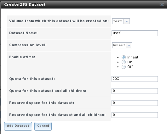Select the Off atime radio button
167x134 pixels.
124,67
